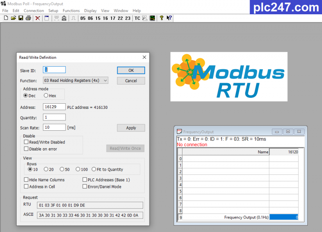Check PLC Addresses (Base 1) checkbox
The height and width of the screenshot is (232, 322).
[x=85, y=180]
